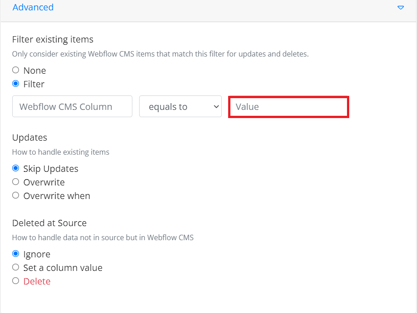417x313 pixels.
Task: Click the Advanced section header link
Action: point(33,7)
